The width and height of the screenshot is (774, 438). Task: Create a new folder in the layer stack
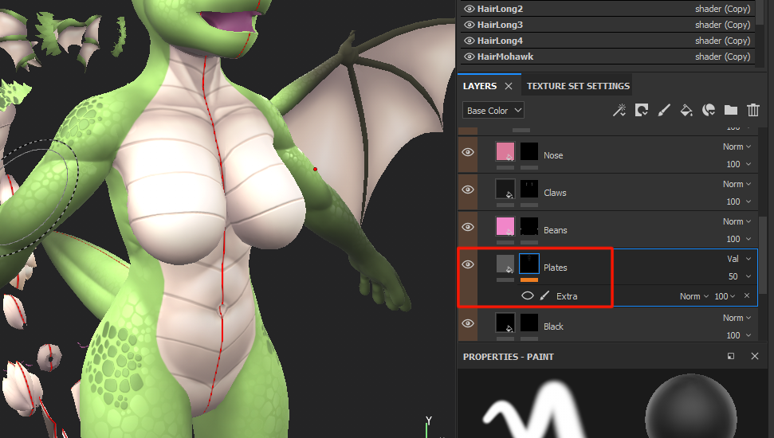coord(731,110)
